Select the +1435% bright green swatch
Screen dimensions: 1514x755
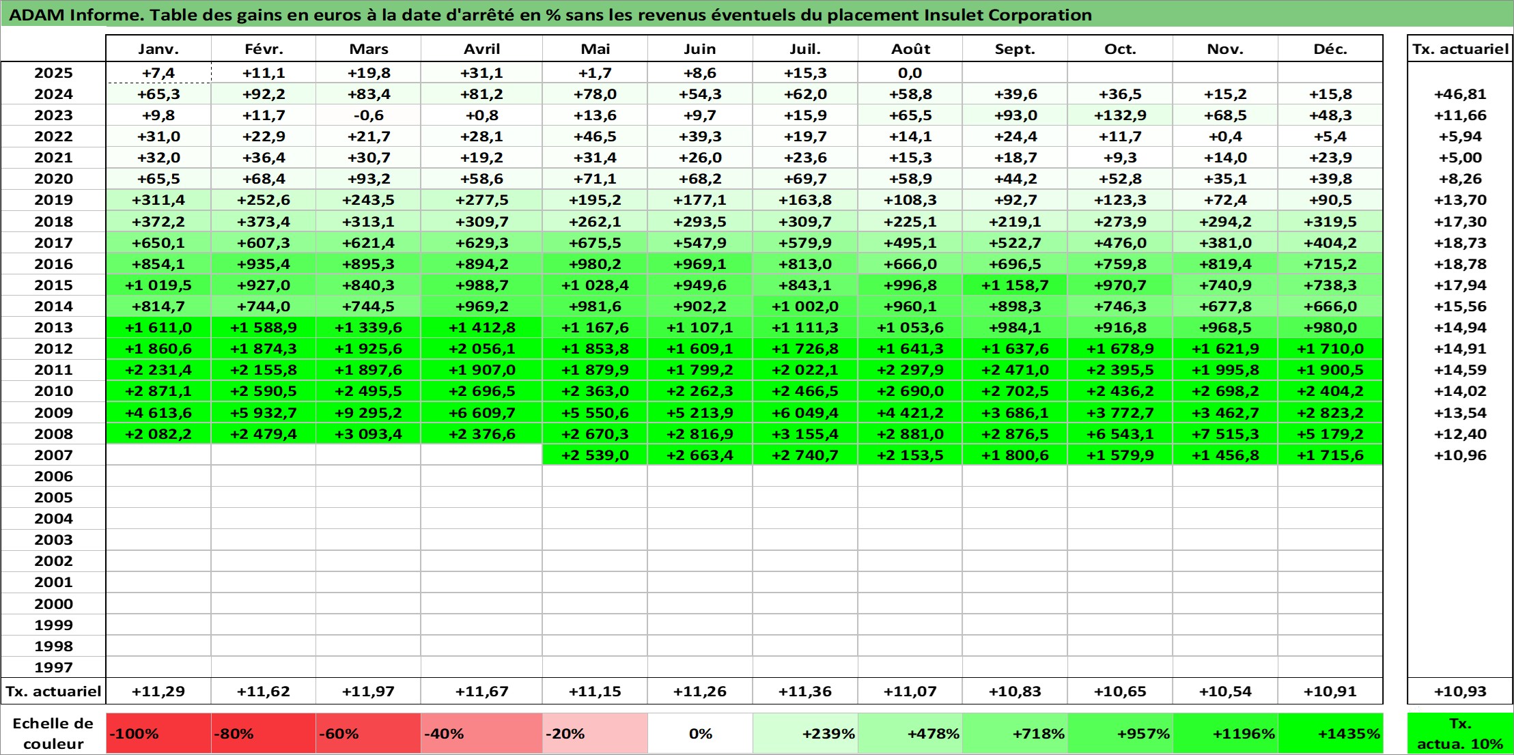1330,734
